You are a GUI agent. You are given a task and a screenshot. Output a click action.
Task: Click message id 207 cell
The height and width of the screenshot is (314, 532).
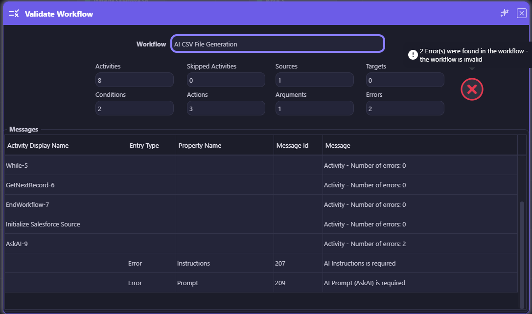click(x=298, y=263)
